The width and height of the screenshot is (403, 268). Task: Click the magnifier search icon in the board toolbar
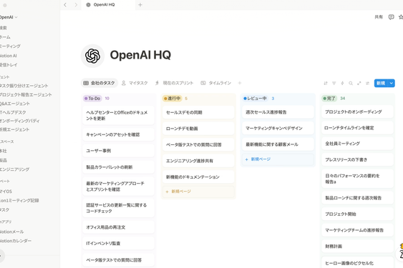coord(351,83)
